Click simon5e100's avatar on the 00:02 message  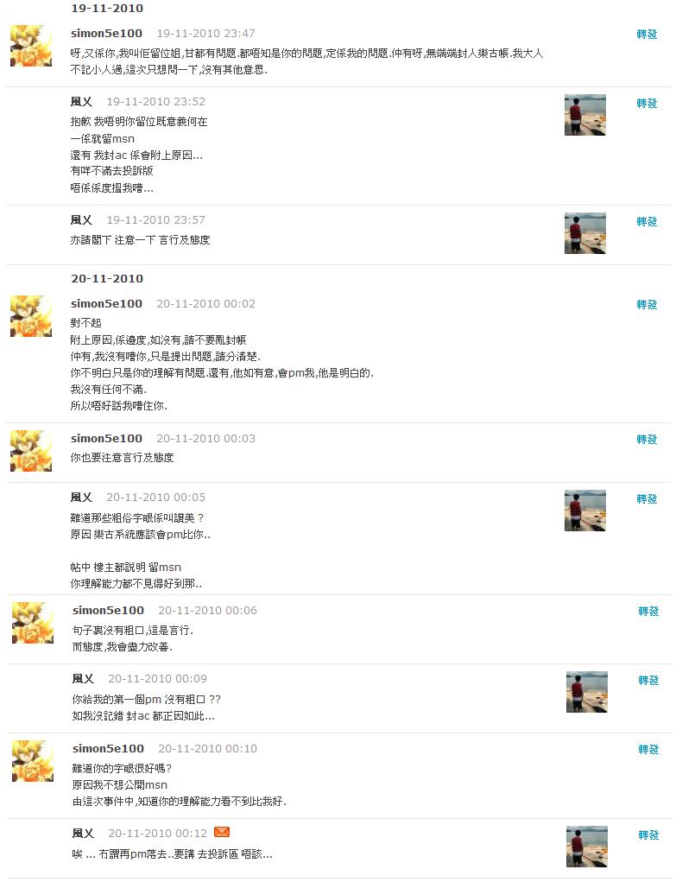31,316
